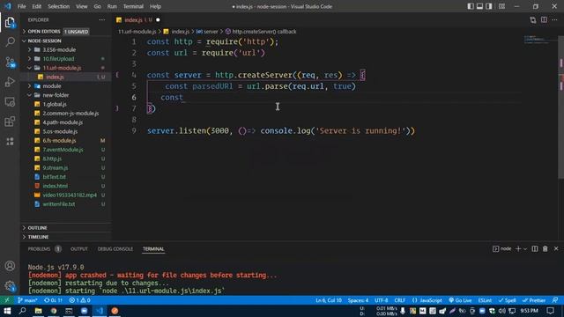Click the server breadcrumb item
The image size is (564, 317).
[208, 32]
